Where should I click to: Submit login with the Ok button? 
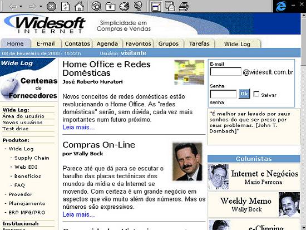click(244, 94)
